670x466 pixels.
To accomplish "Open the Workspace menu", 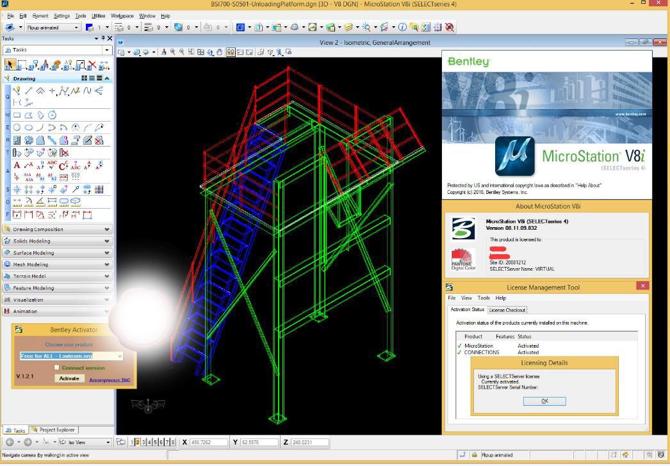I will [x=122, y=16].
